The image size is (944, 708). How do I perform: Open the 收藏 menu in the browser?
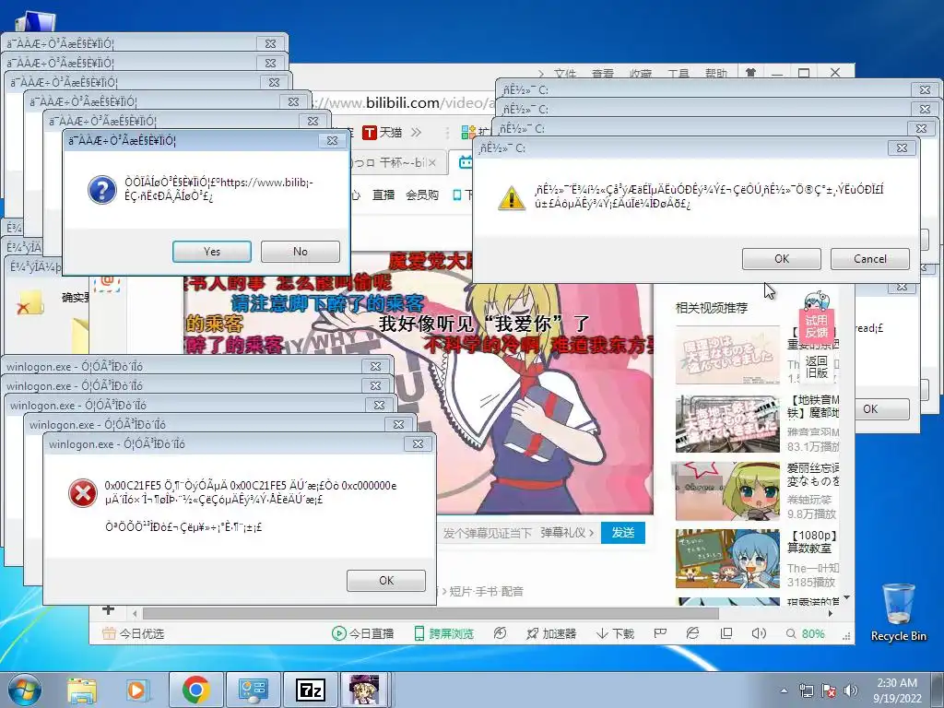click(x=641, y=74)
